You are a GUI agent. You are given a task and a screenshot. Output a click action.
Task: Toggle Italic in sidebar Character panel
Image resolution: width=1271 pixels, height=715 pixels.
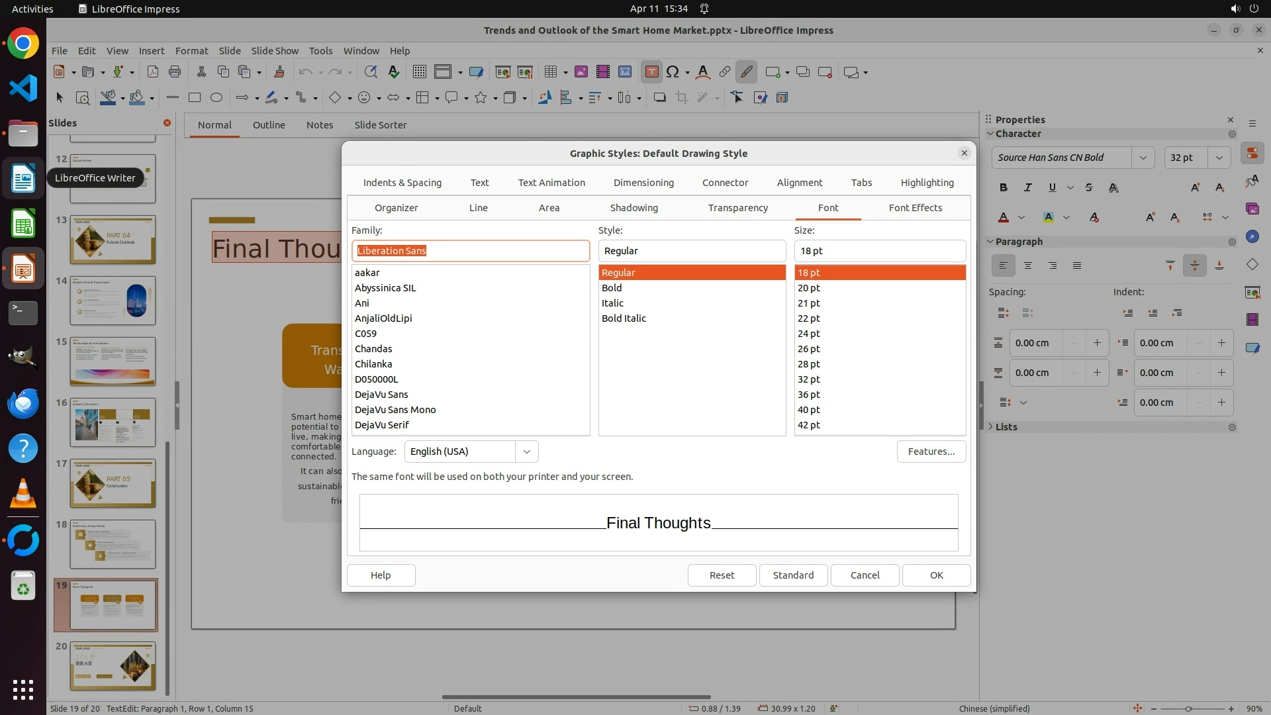[x=1027, y=187]
